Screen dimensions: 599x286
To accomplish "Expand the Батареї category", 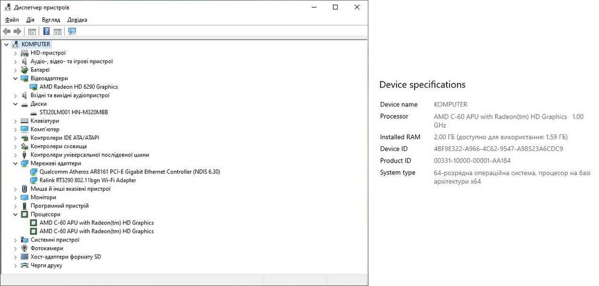I will coord(16,70).
